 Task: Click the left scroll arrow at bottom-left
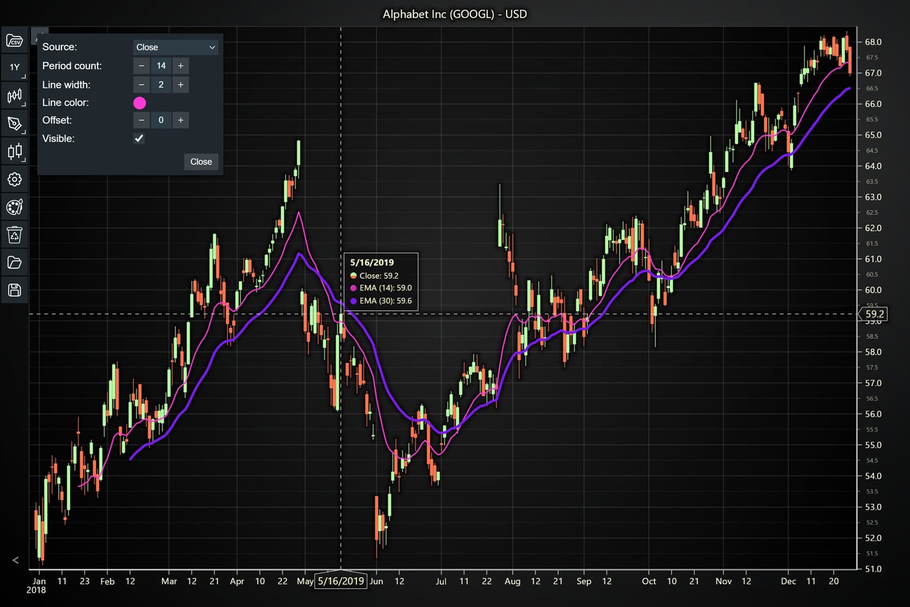15,560
